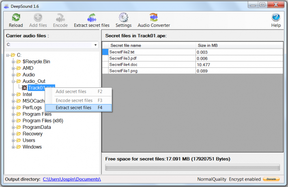Click the Add files toolbar icon
The width and height of the screenshot is (288, 187).
[38, 17]
